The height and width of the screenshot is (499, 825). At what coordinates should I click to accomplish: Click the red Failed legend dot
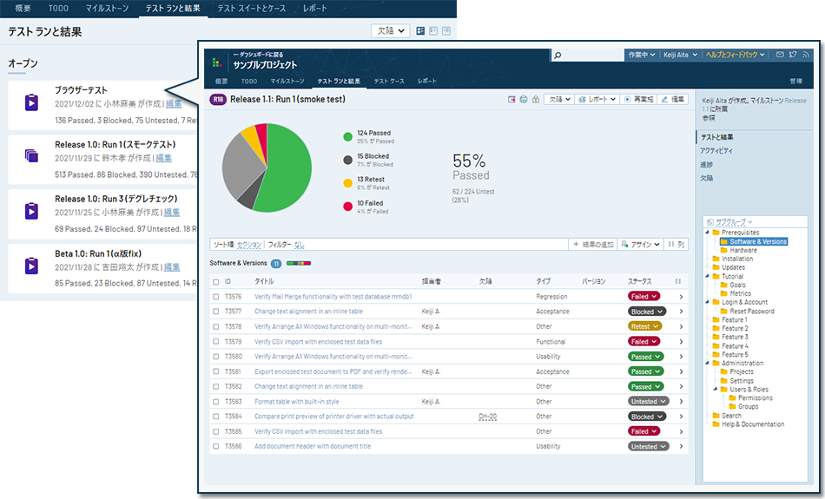[x=347, y=207]
